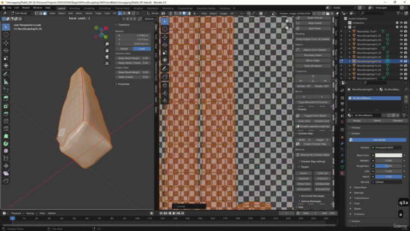Select the Inset Faces tool

pyautogui.click(x=6, y=106)
